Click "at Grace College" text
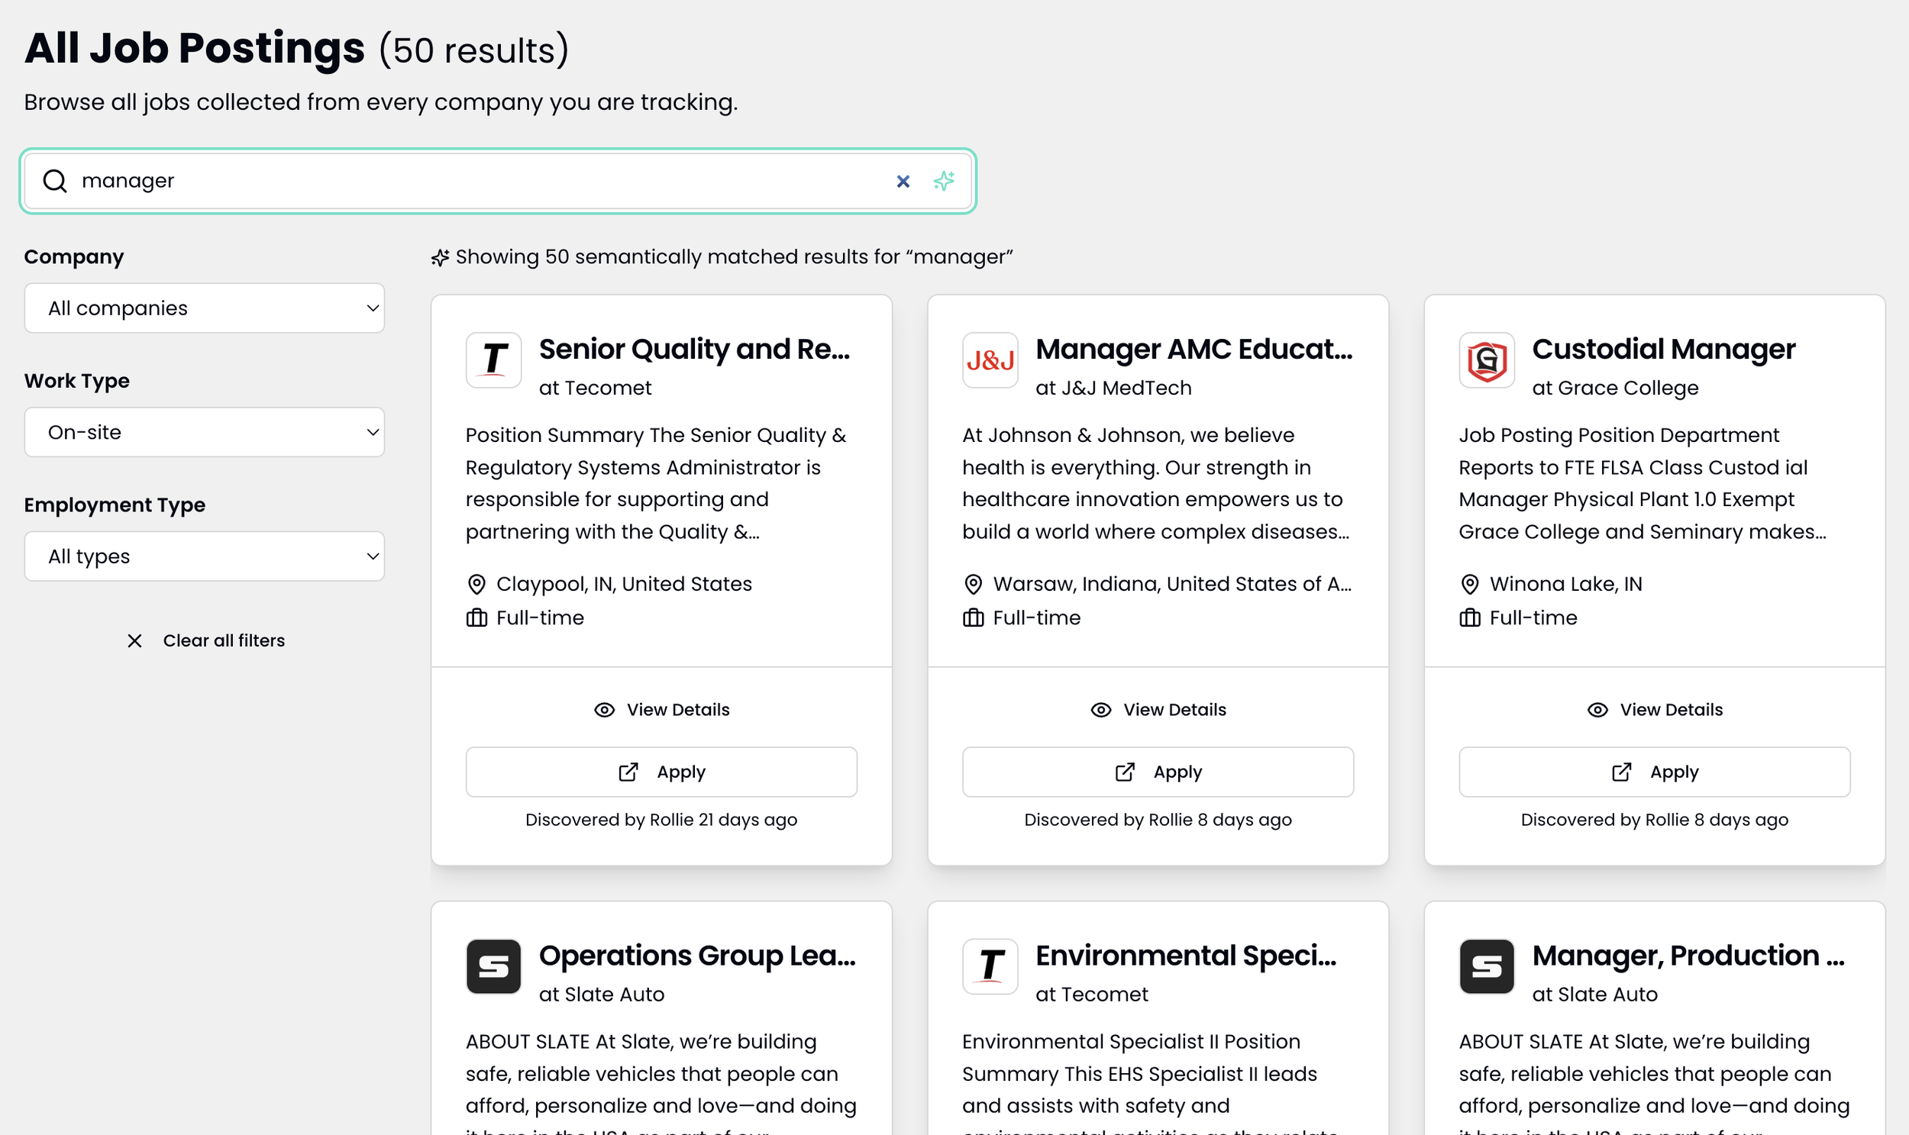 [1615, 388]
